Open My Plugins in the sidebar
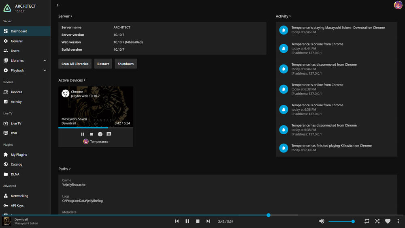The width and height of the screenshot is (405, 228). (19, 155)
